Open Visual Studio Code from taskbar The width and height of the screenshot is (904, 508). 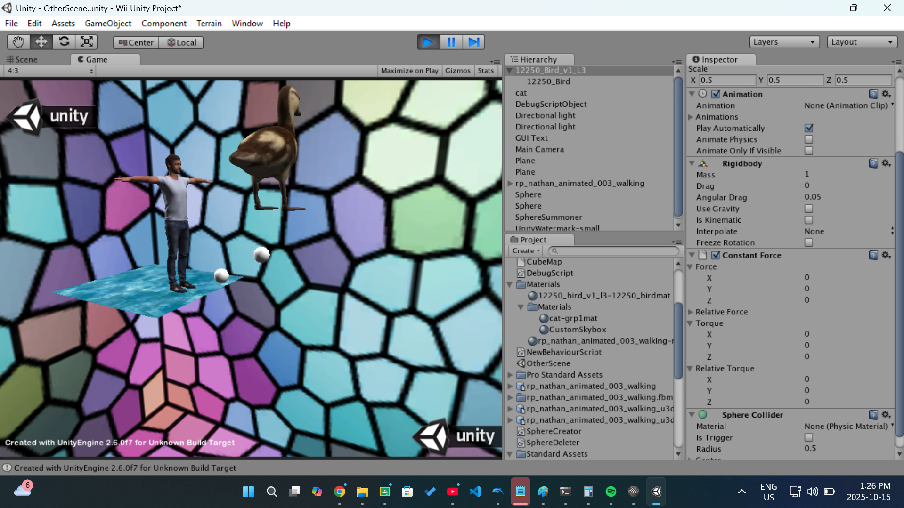[x=475, y=492]
